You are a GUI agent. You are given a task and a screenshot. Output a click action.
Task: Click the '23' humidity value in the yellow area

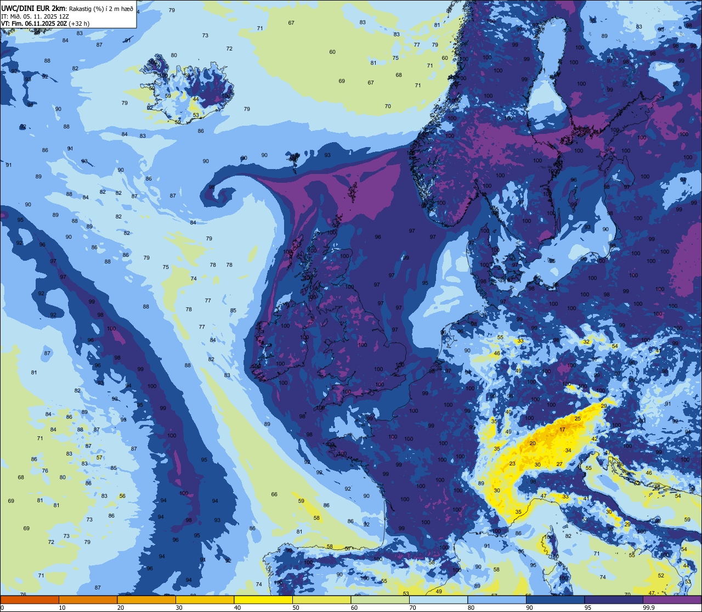(512, 464)
